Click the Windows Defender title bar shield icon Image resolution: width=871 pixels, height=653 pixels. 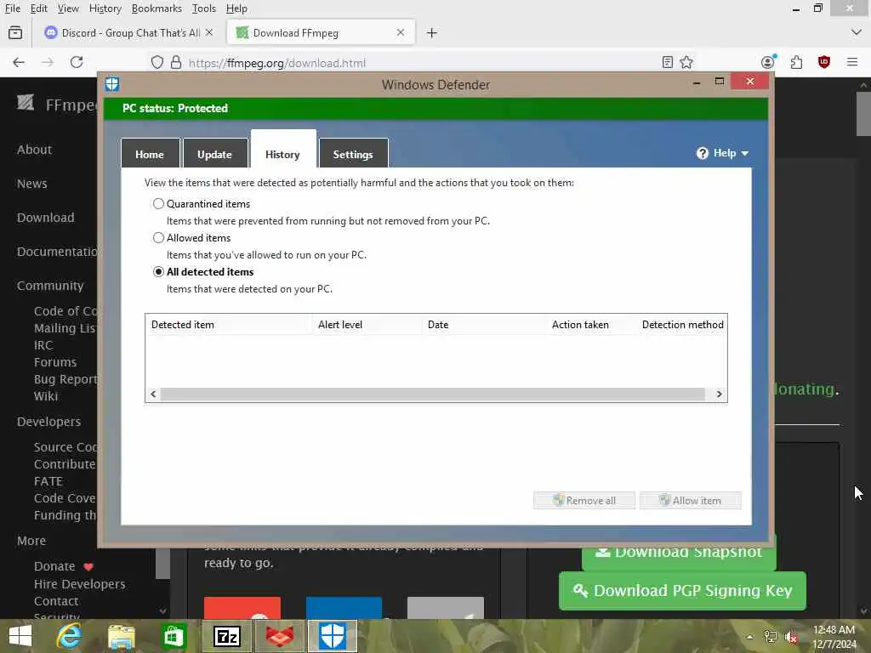[x=113, y=84]
